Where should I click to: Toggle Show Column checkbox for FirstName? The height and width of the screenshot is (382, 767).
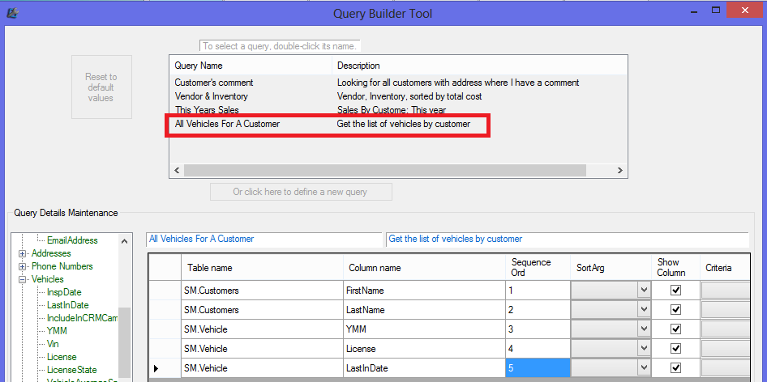tap(675, 291)
